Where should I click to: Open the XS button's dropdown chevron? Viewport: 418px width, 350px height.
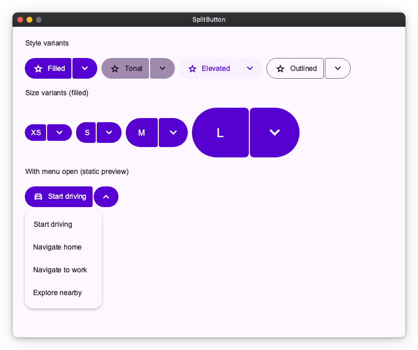(59, 133)
